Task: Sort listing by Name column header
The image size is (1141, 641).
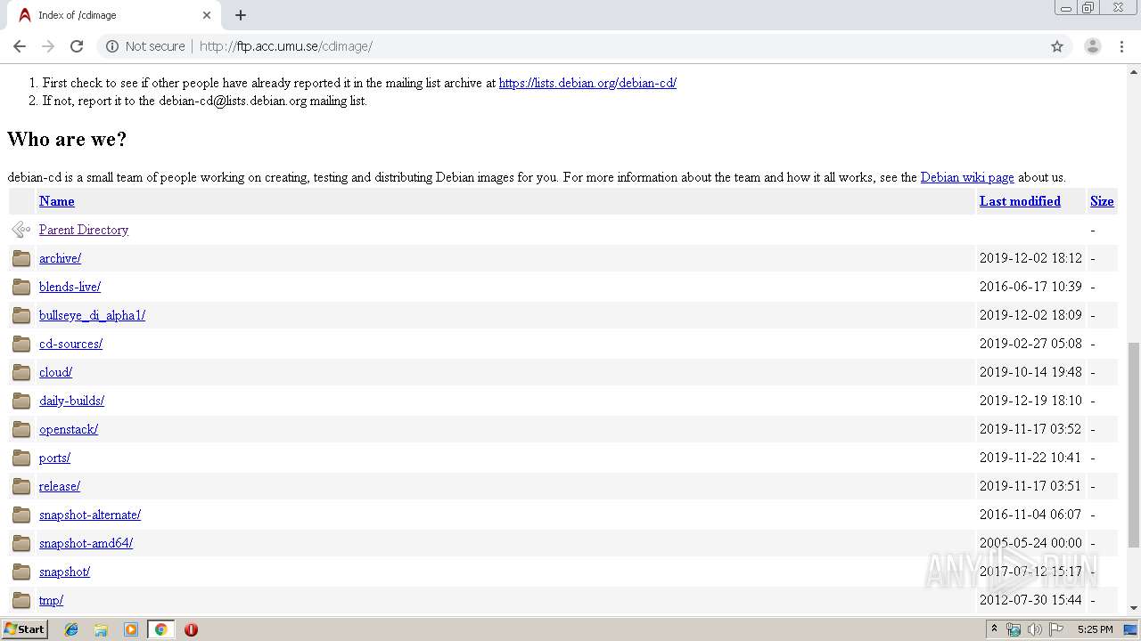Action: 56,201
